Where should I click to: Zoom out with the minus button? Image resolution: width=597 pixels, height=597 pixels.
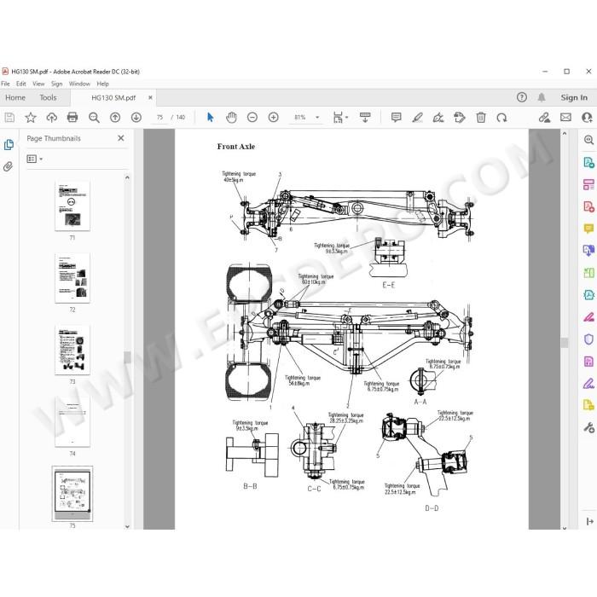tap(252, 118)
